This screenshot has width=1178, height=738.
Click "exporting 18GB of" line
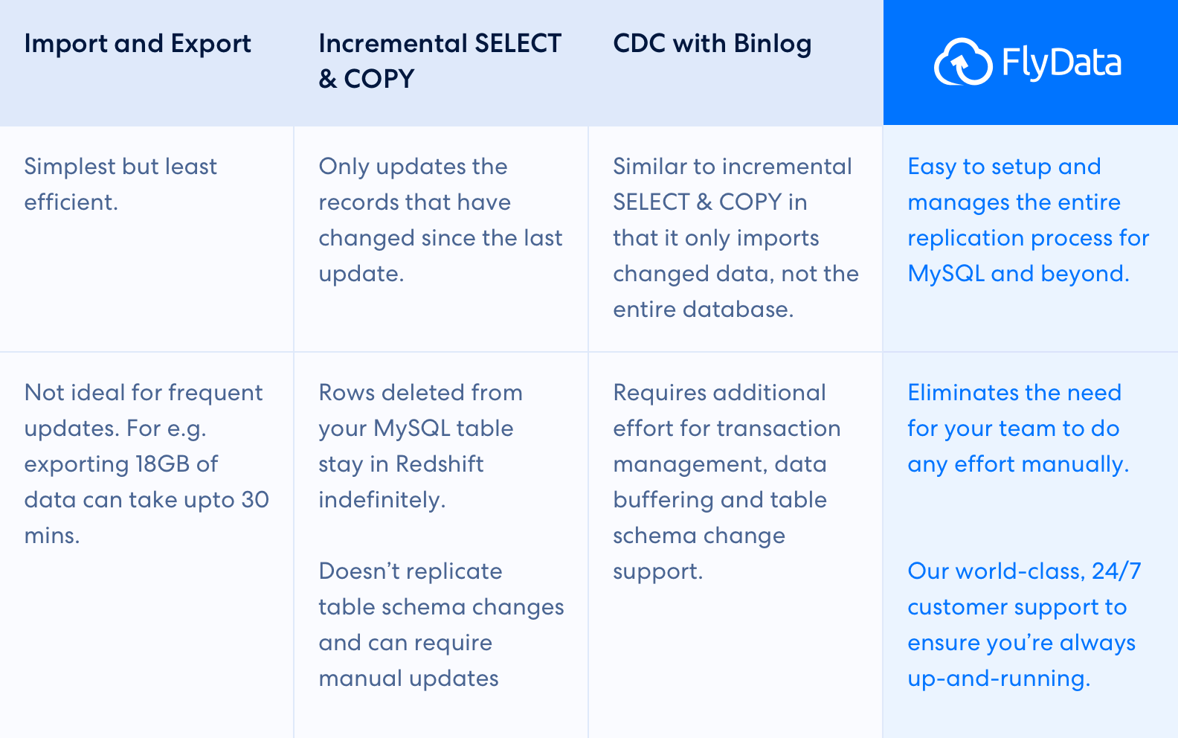(120, 464)
